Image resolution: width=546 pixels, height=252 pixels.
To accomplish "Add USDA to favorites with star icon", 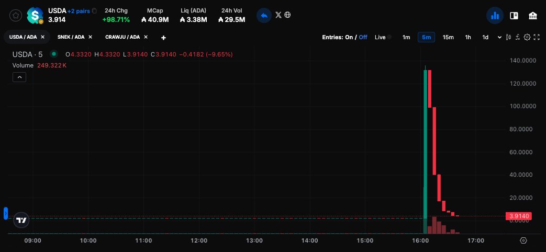I will [x=16, y=15].
